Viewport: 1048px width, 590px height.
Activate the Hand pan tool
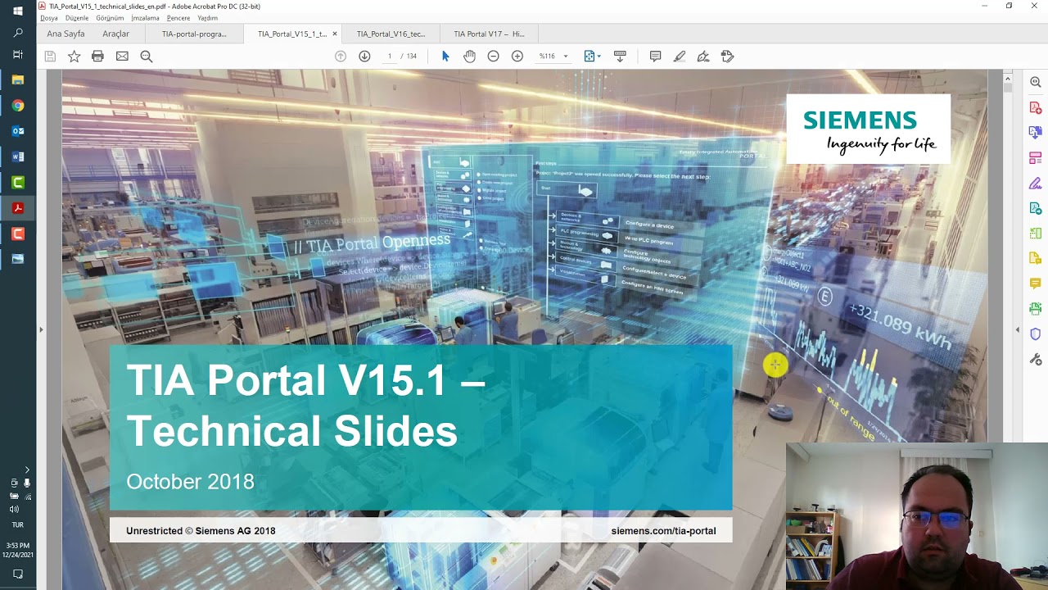[x=469, y=57]
